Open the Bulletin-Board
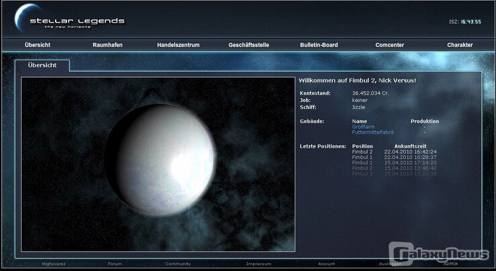Image resolution: width=496 pixels, height=271 pixels. (319, 45)
